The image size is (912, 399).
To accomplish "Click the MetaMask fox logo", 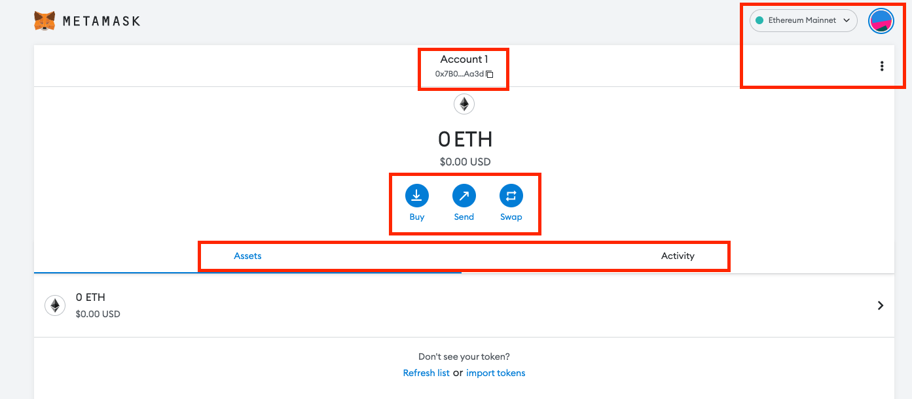I will tap(45, 21).
